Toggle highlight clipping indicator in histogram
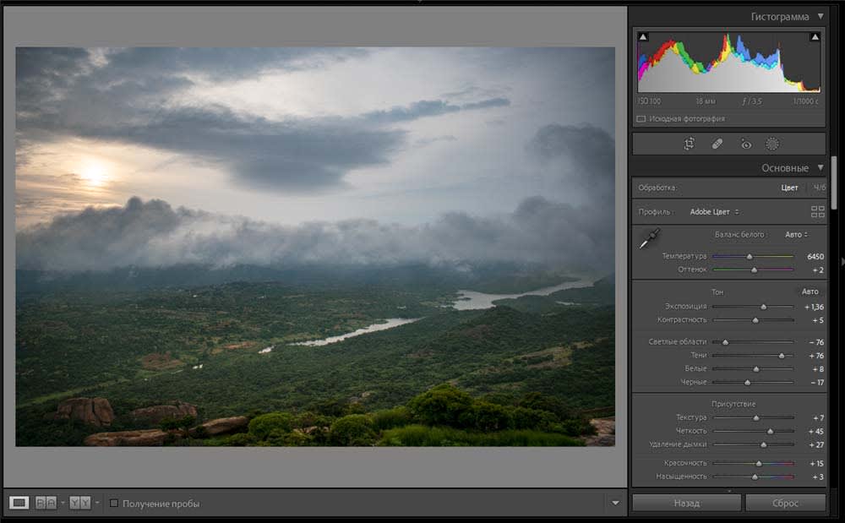Viewport: 845px width, 523px height. click(x=815, y=37)
